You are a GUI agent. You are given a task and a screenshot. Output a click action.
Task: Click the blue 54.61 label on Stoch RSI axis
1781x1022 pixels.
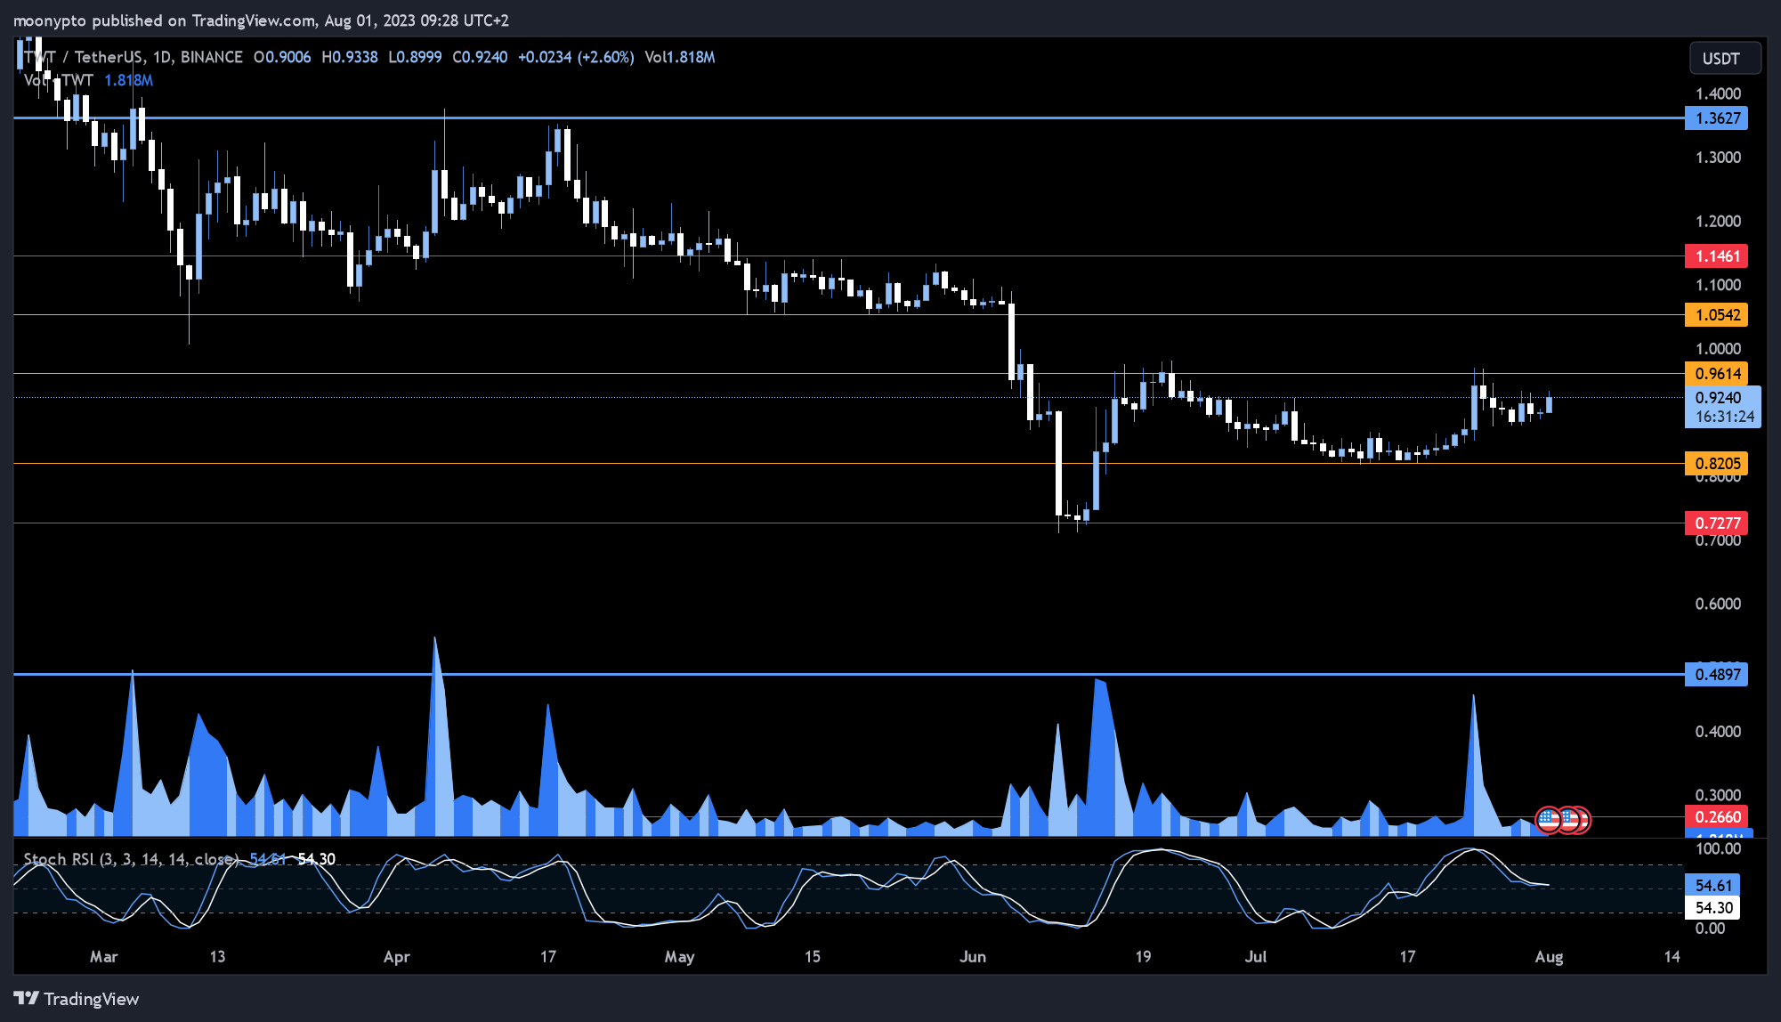pos(1712,886)
